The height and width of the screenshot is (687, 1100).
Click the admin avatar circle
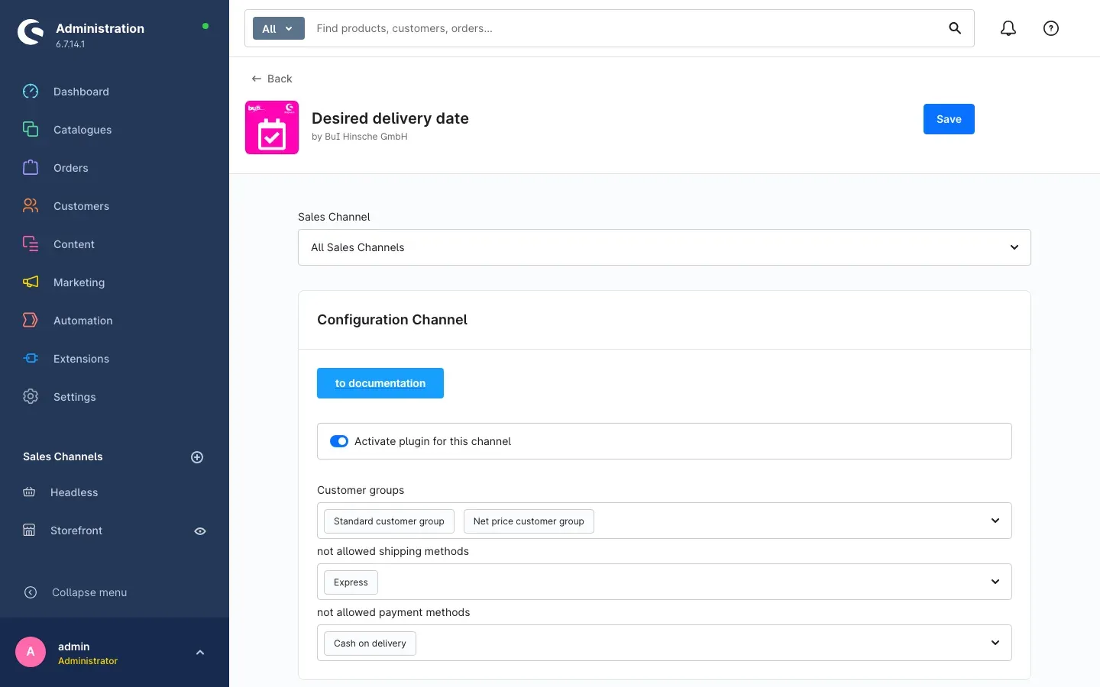(x=31, y=652)
